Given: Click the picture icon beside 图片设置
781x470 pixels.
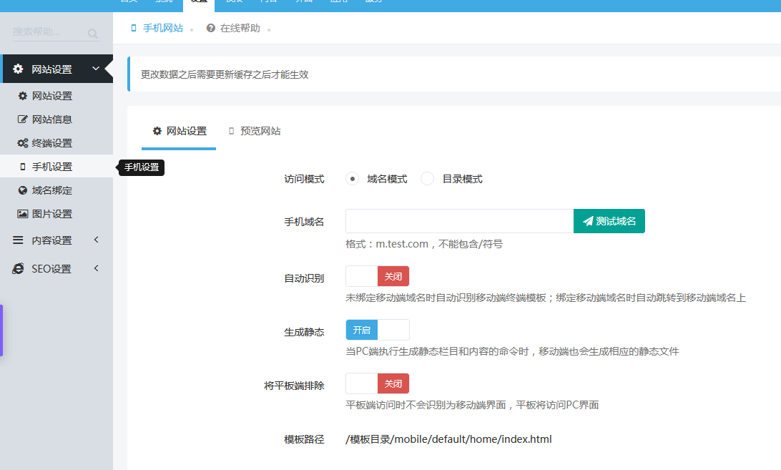Looking at the screenshot, I should tap(22, 214).
